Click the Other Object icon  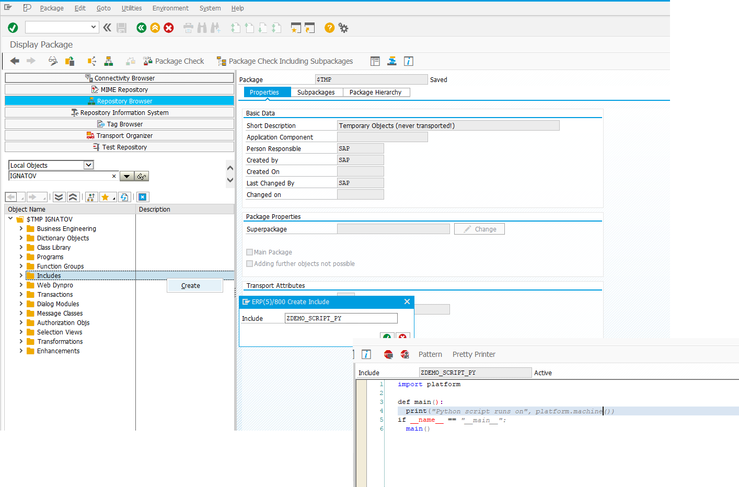(70, 61)
